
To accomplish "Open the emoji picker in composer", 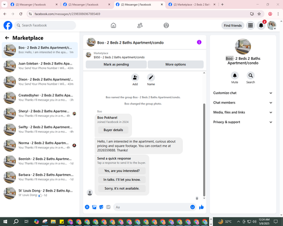I will [192, 207].
